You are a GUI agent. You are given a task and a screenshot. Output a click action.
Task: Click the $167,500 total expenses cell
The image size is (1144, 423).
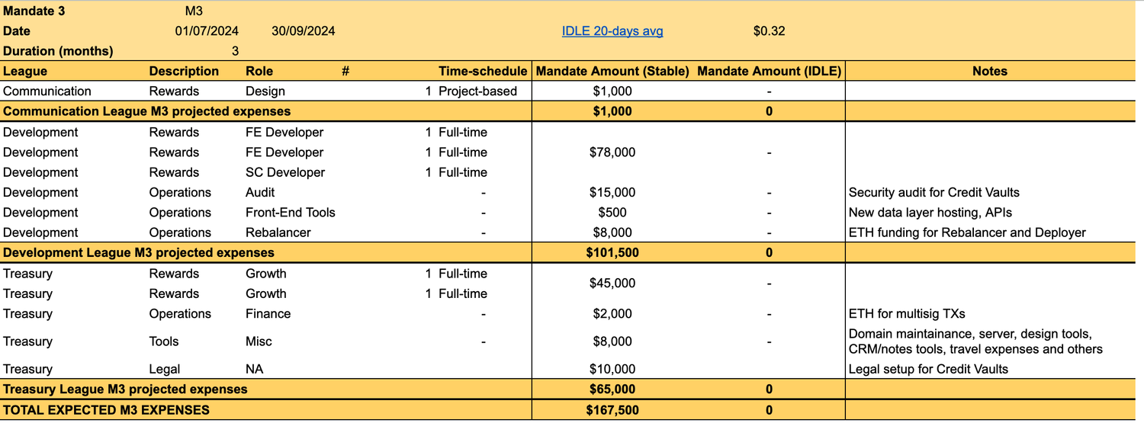612,410
